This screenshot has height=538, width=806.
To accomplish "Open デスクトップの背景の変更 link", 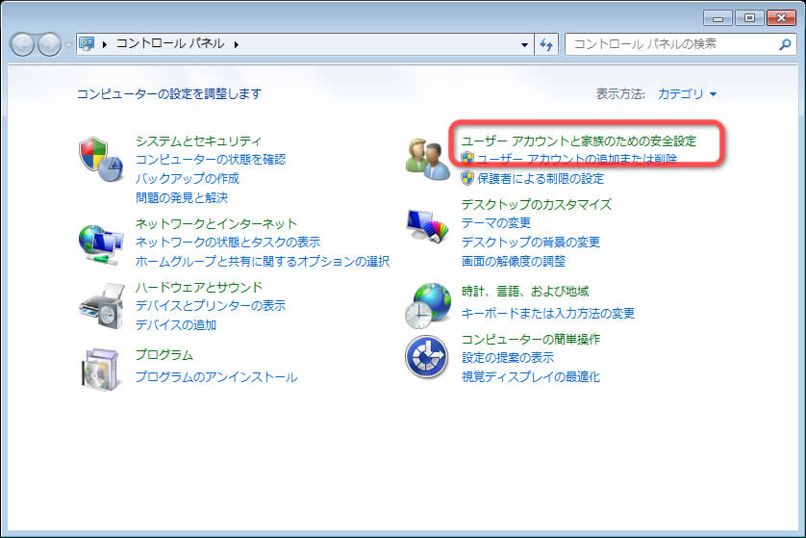I will point(531,242).
